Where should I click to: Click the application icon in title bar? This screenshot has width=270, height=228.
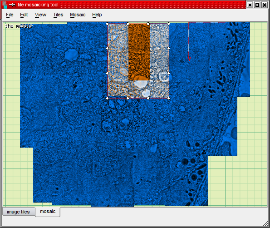[x=5, y=5]
